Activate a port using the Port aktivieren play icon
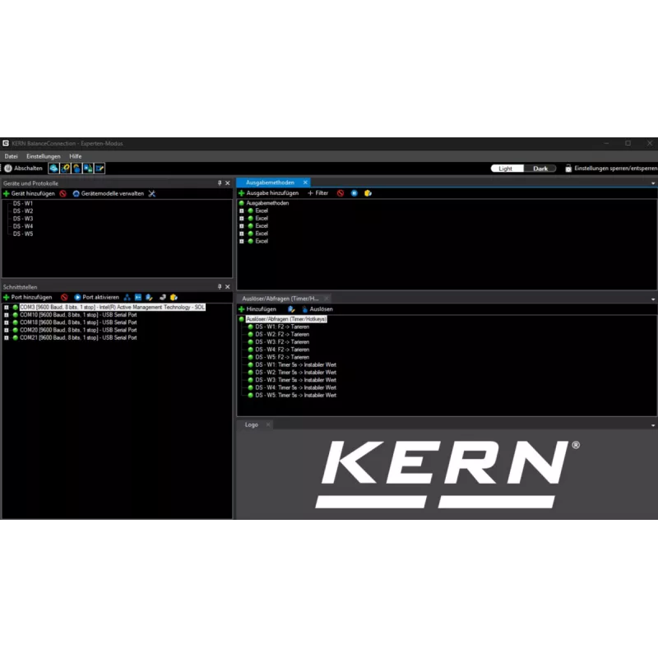 pyautogui.click(x=76, y=297)
